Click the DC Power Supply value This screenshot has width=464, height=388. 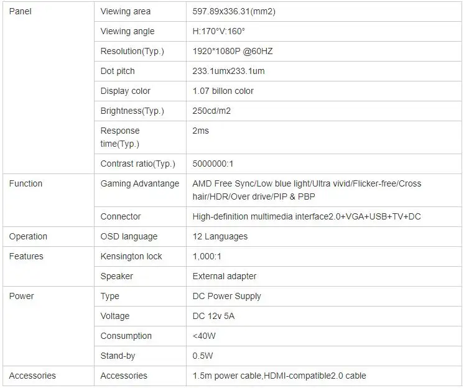(x=227, y=296)
